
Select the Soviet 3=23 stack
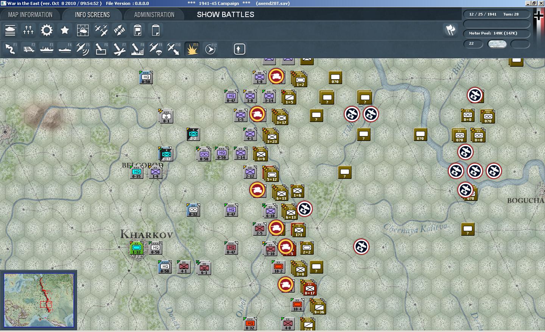click(271, 136)
